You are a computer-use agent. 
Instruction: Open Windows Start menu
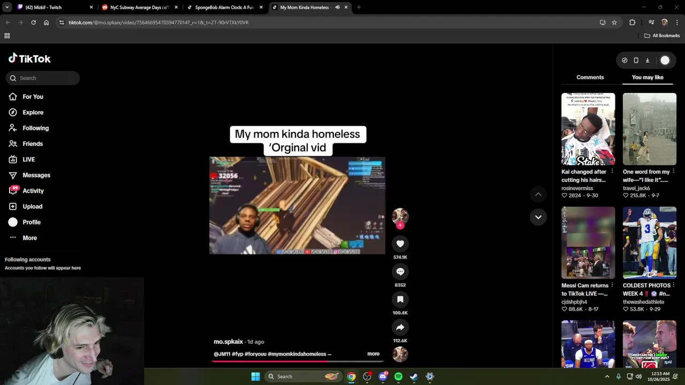255,376
